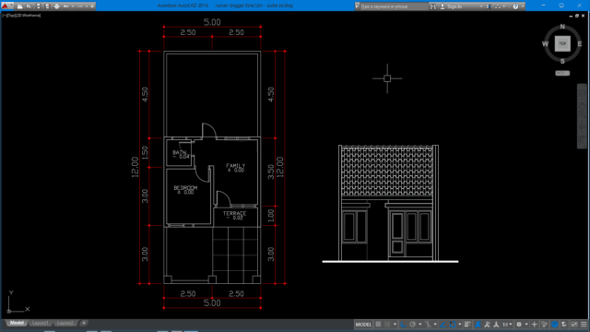590x332 pixels.
Task: Click the Save icon in Quick Access toolbar
Action: (x=39, y=6)
